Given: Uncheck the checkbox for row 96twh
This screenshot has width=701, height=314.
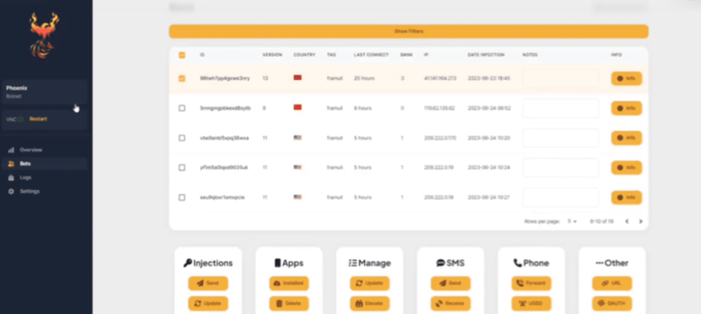Looking at the screenshot, I should click(x=182, y=78).
